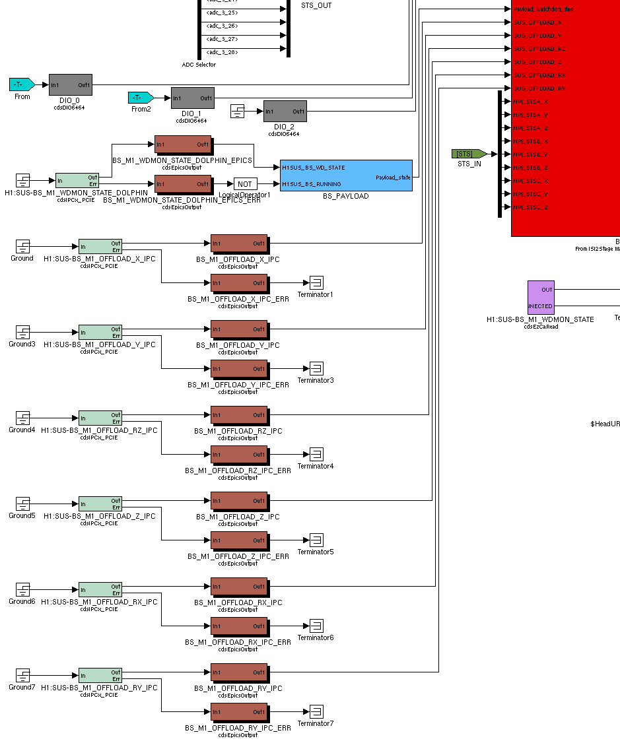Image resolution: width=620 pixels, height=749 pixels.
Task: Select H1:SUS-BS_M1_OFFLOAD_Y_IPC green block
Action: (x=100, y=333)
